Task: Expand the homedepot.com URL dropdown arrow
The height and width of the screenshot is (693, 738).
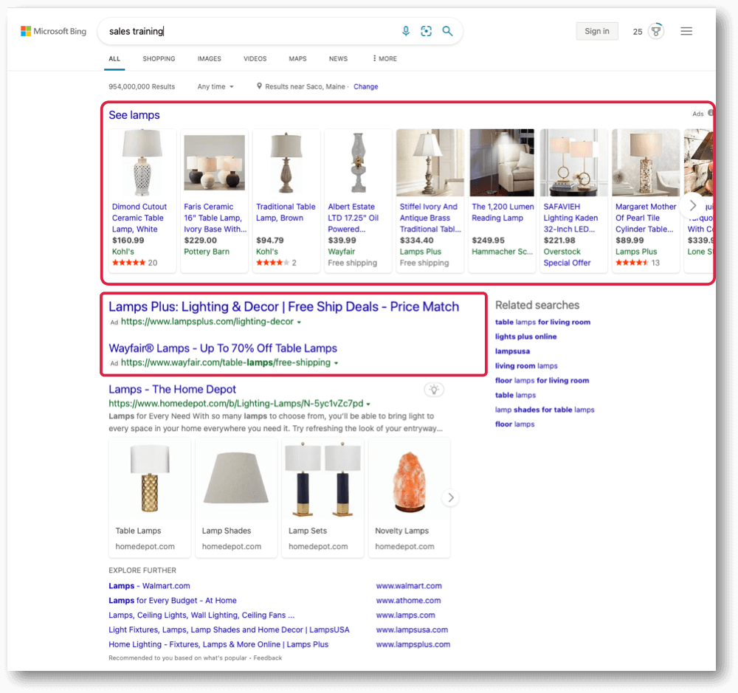Action: [368, 404]
